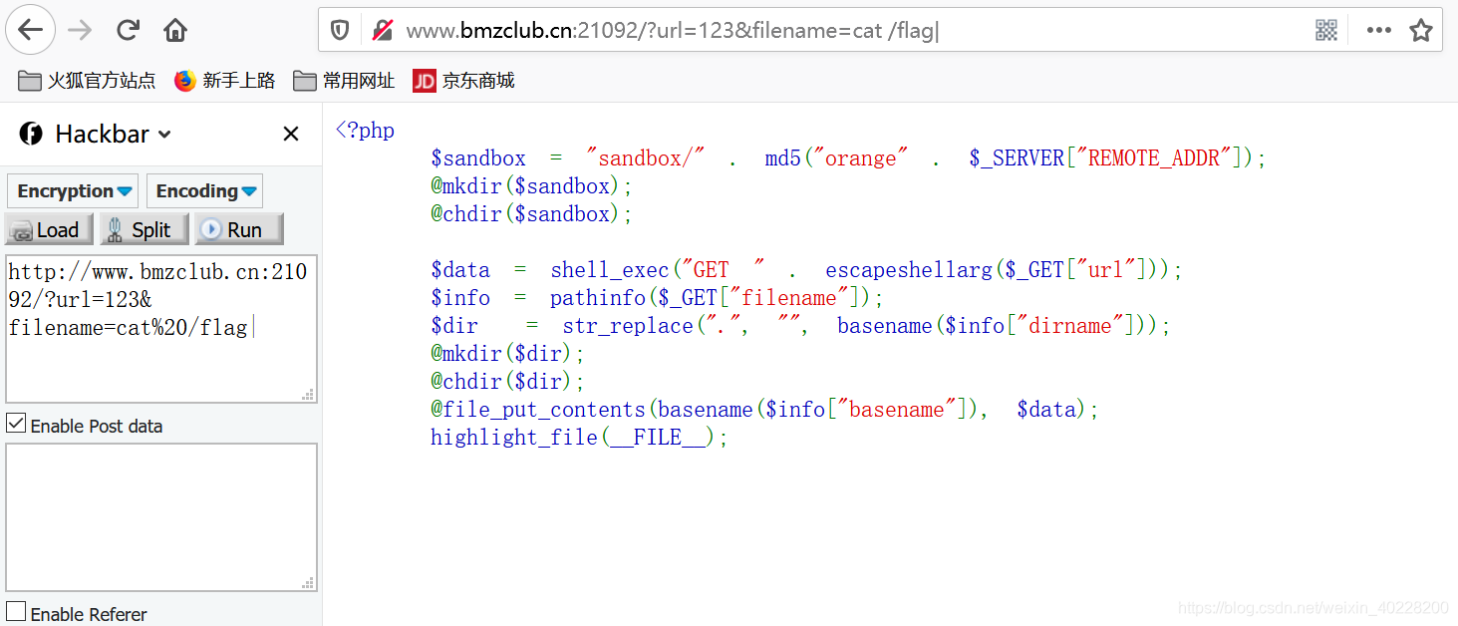This screenshot has width=1458, height=626.
Task: Open the page actions three-dots menu
Action: (1379, 30)
